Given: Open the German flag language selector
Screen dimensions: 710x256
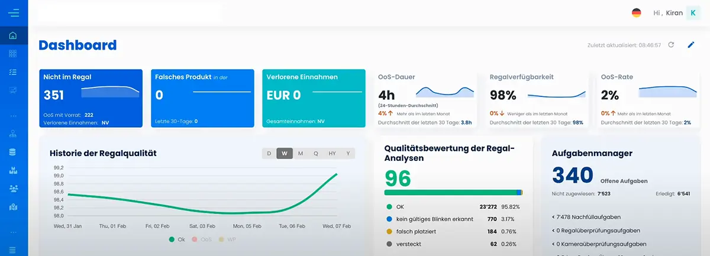Looking at the screenshot, I should pos(637,12).
